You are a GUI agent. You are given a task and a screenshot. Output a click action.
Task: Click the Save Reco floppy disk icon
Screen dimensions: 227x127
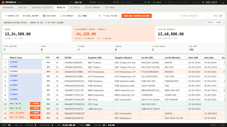point(44,16)
